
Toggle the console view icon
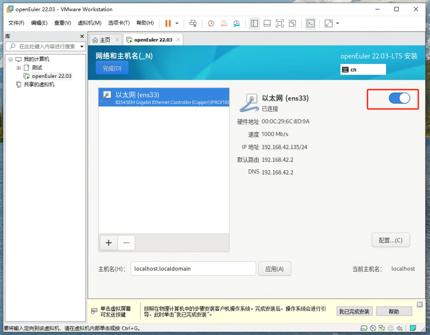pyautogui.click(x=310, y=23)
